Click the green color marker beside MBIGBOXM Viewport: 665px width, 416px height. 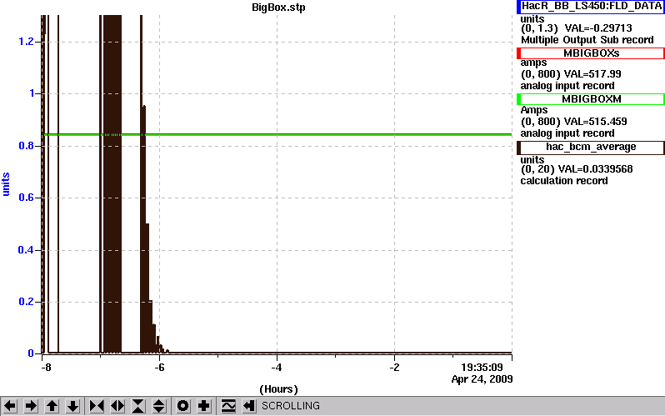[518, 99]
